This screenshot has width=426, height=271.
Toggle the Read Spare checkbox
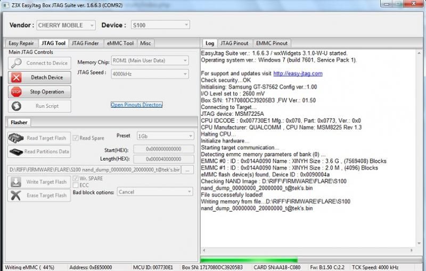tap(76, 138)
